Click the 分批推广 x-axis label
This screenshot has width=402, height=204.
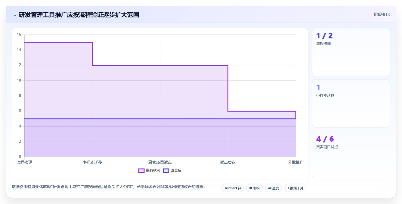pyautogui.click(x=295, y=162)
